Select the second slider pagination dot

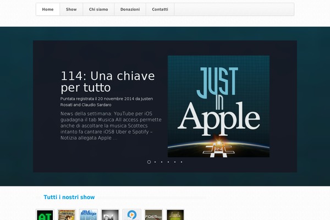[x=155, y=162]
